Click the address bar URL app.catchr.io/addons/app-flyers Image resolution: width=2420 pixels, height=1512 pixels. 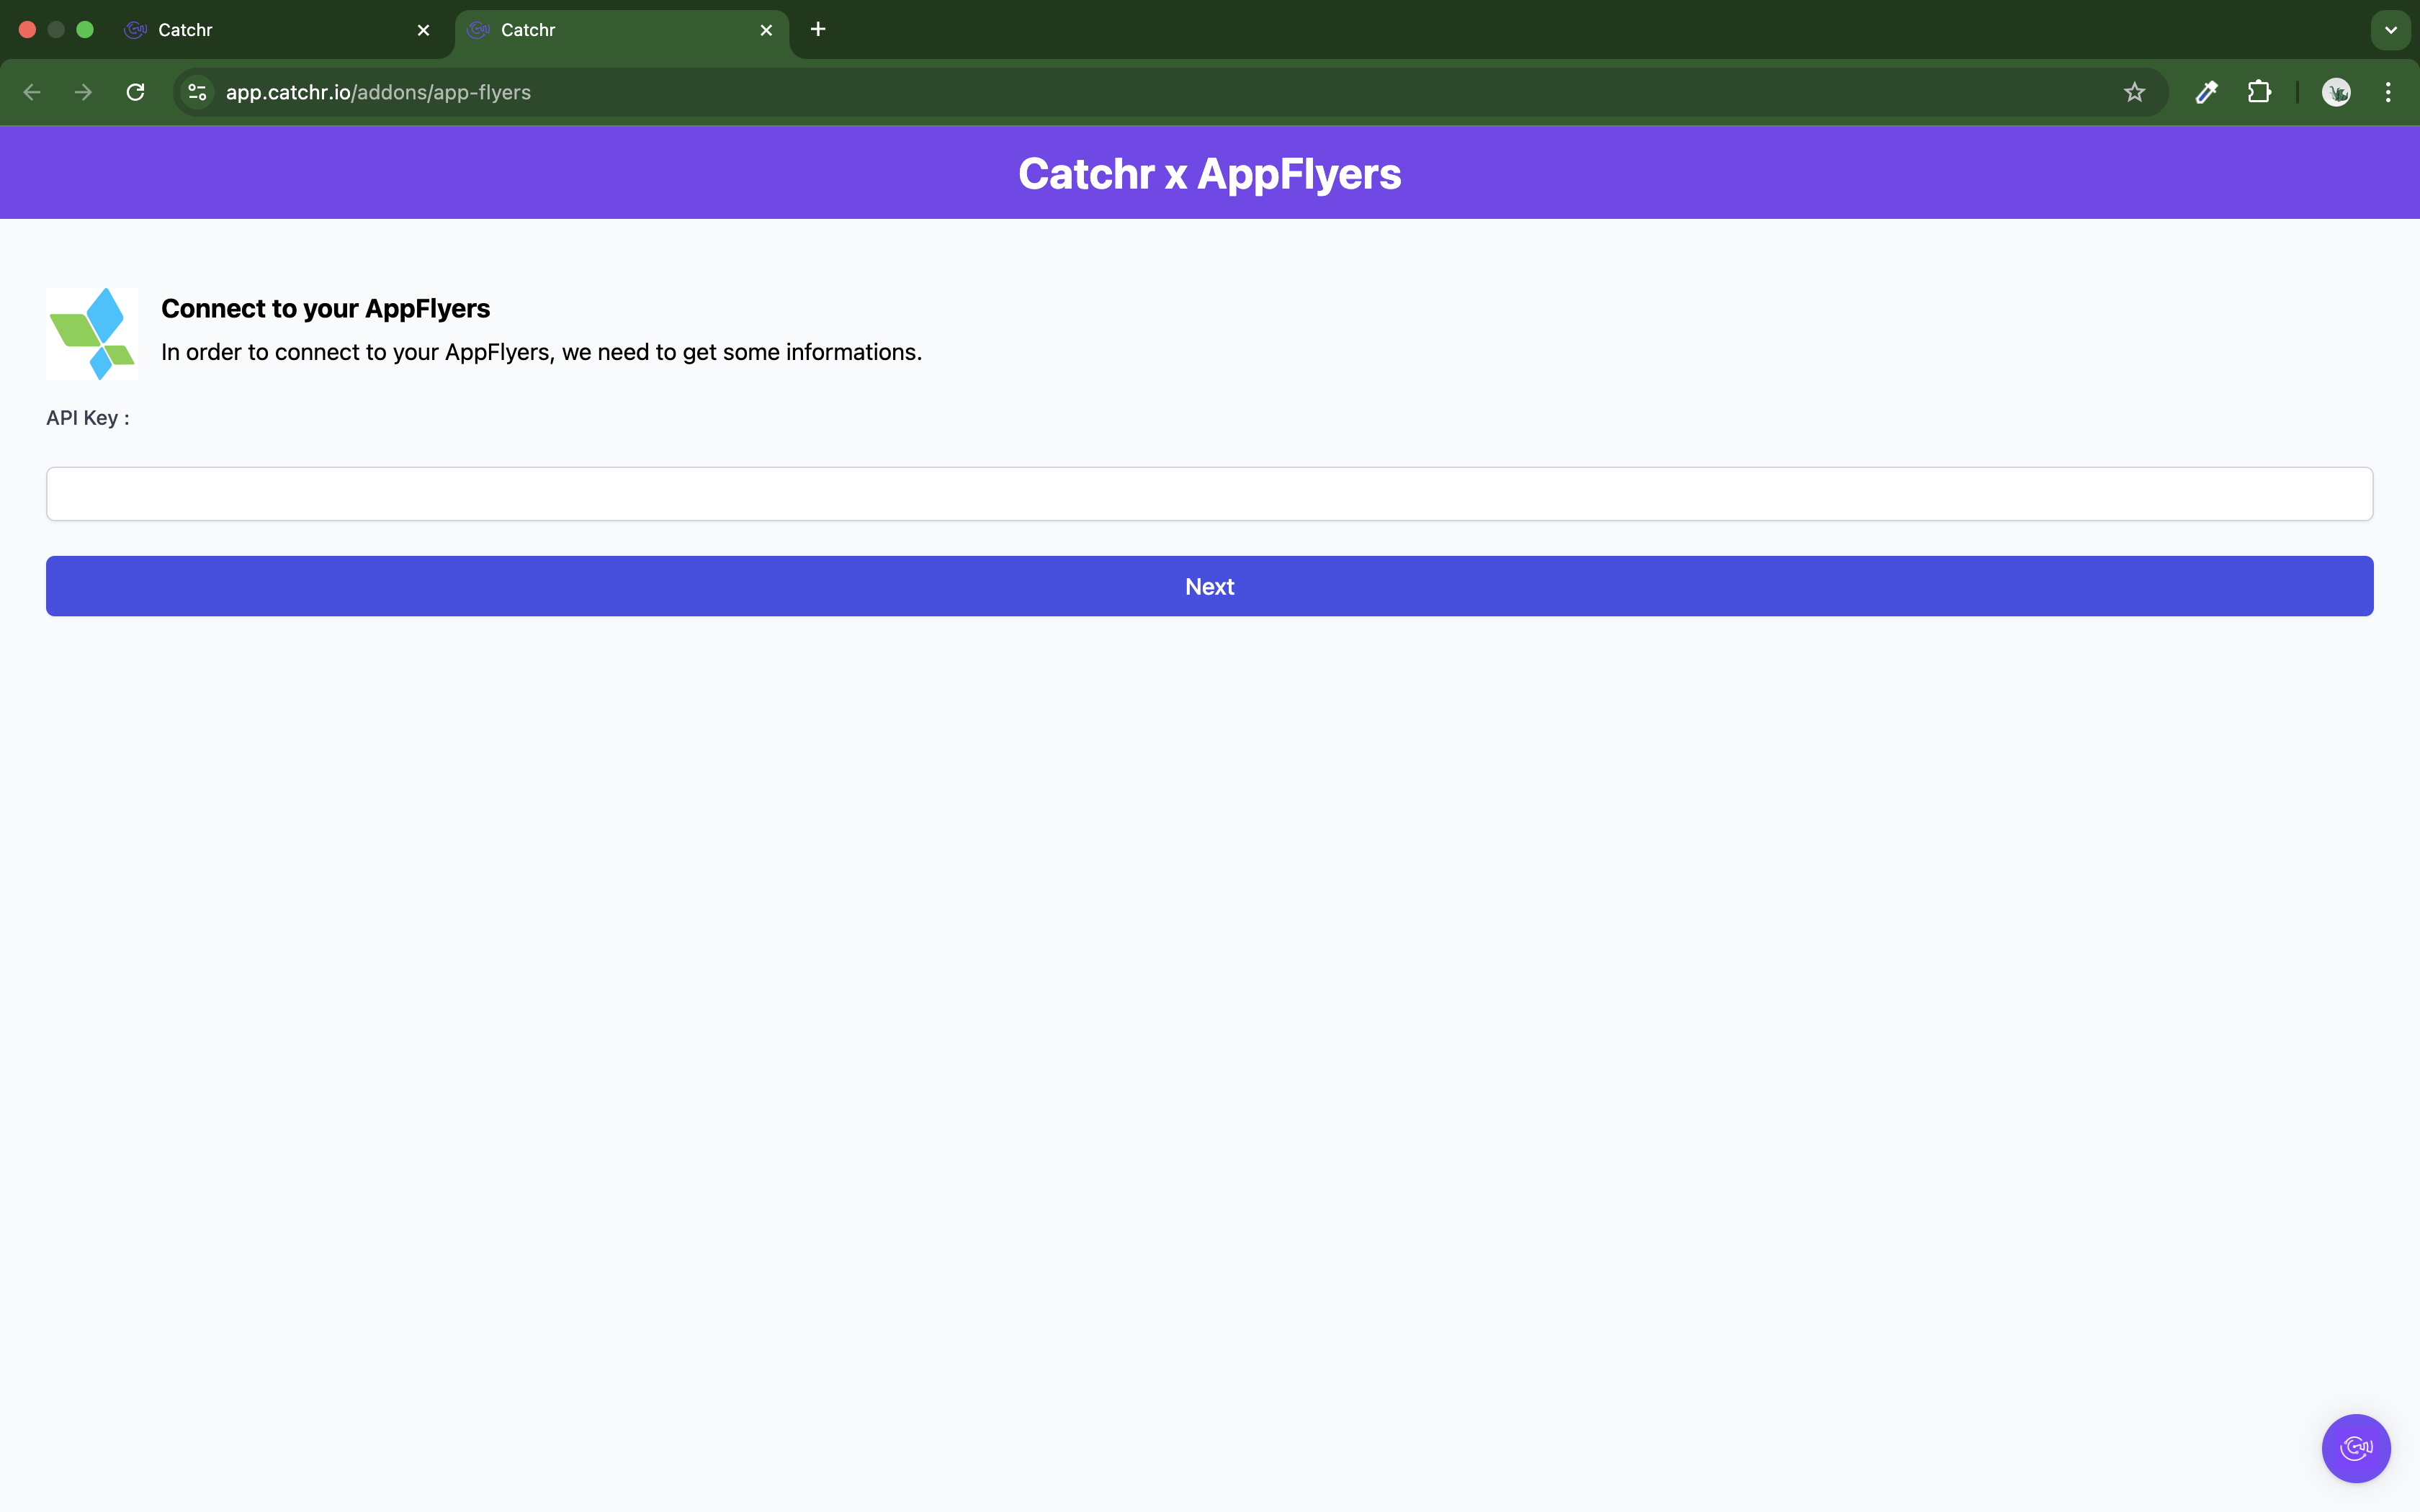[378, 92]
